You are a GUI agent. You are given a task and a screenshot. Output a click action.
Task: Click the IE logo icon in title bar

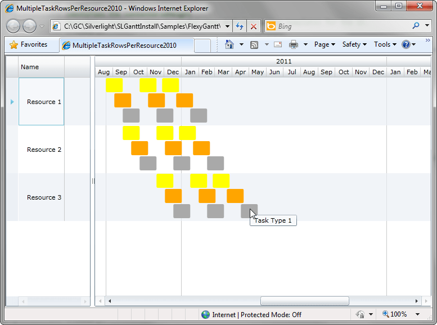pos(10,8)
